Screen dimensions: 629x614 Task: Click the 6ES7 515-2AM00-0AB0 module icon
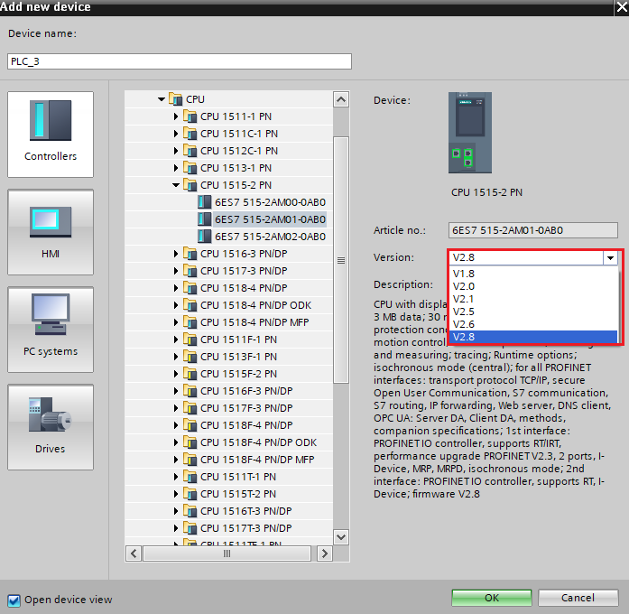pos(204,202)
